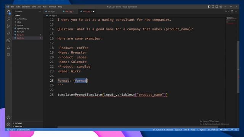Click the minimap code preview
The image size is (244, 137).
(231, 21)
